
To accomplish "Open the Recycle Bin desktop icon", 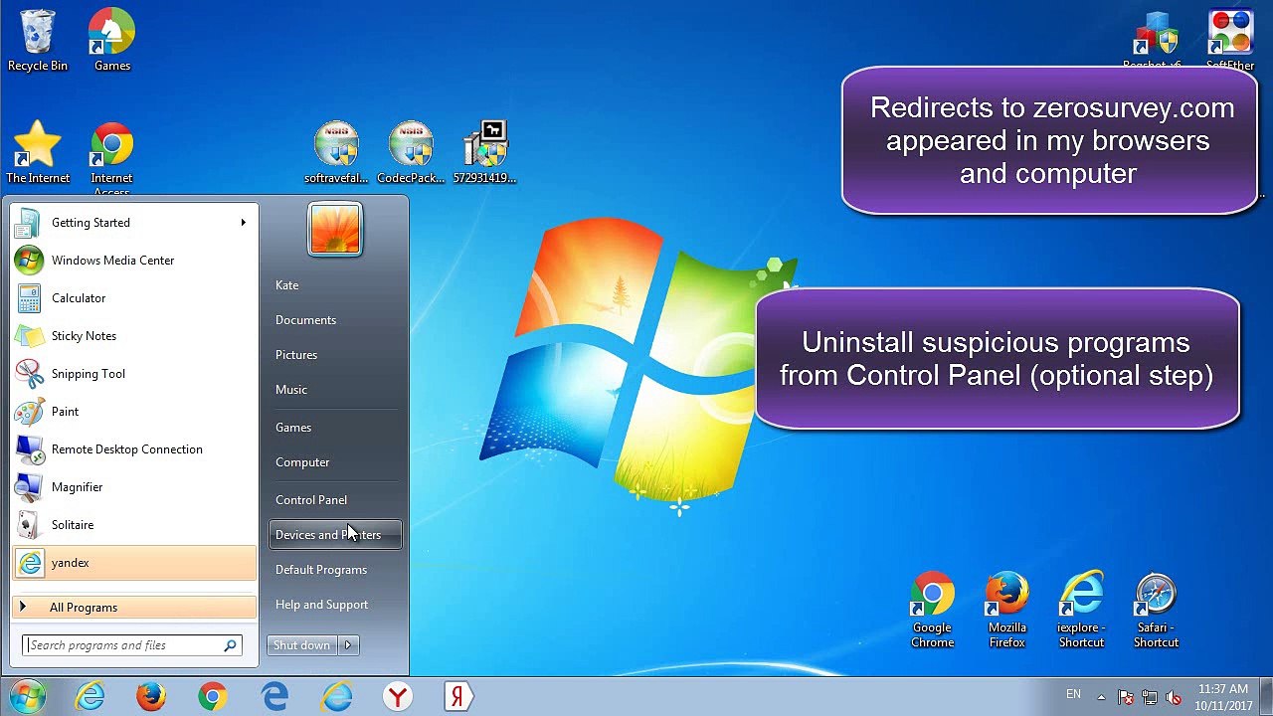I will click(x=38, y=40).
